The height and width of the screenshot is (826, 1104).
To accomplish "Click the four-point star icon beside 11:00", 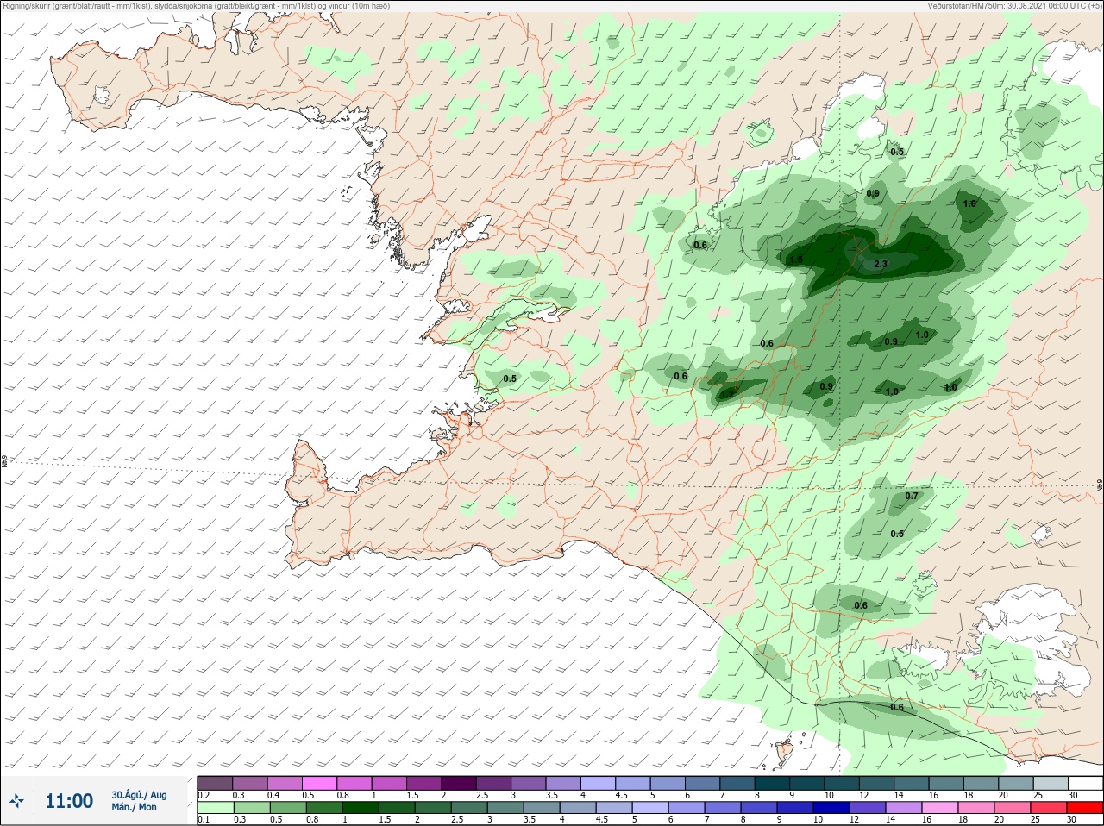I will (16, 802).
